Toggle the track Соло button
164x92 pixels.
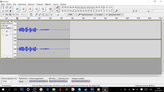9,28
